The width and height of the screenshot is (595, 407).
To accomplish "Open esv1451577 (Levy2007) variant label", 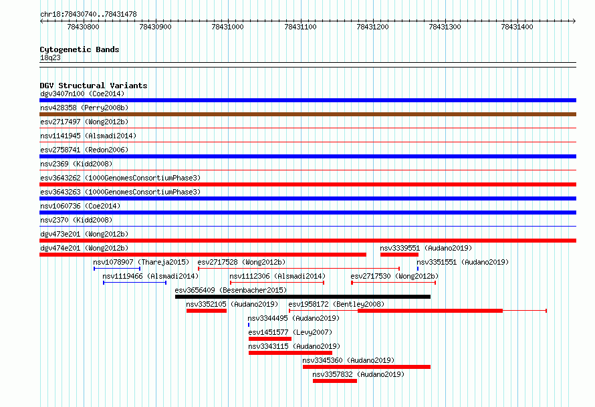I will 290,332.
